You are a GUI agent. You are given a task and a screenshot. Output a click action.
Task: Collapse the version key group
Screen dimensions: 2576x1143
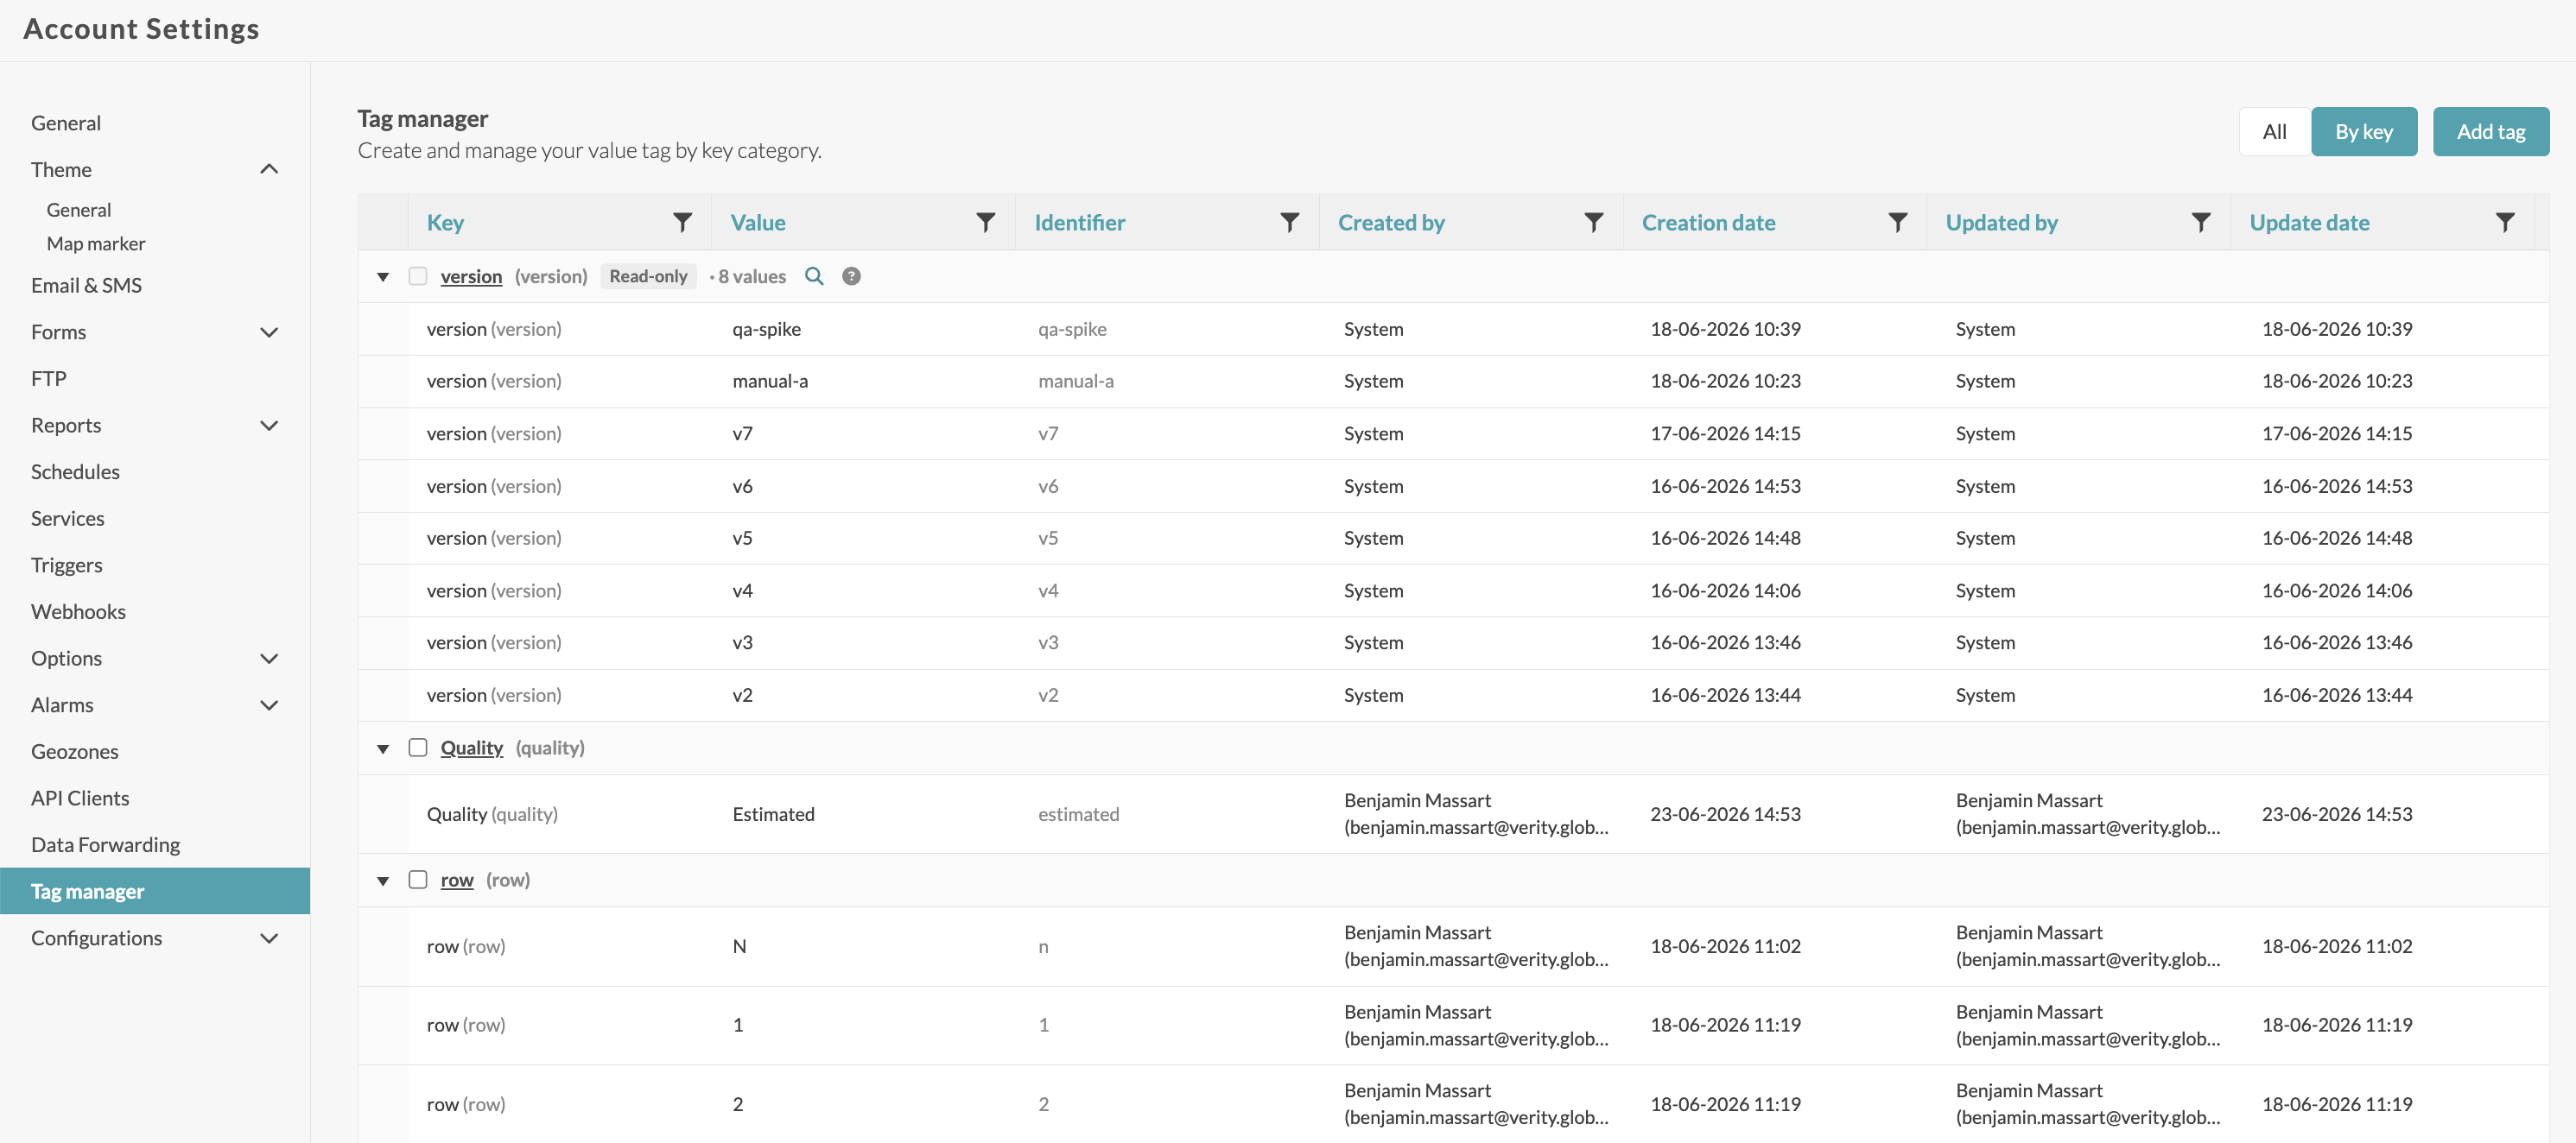pos(383,277)
